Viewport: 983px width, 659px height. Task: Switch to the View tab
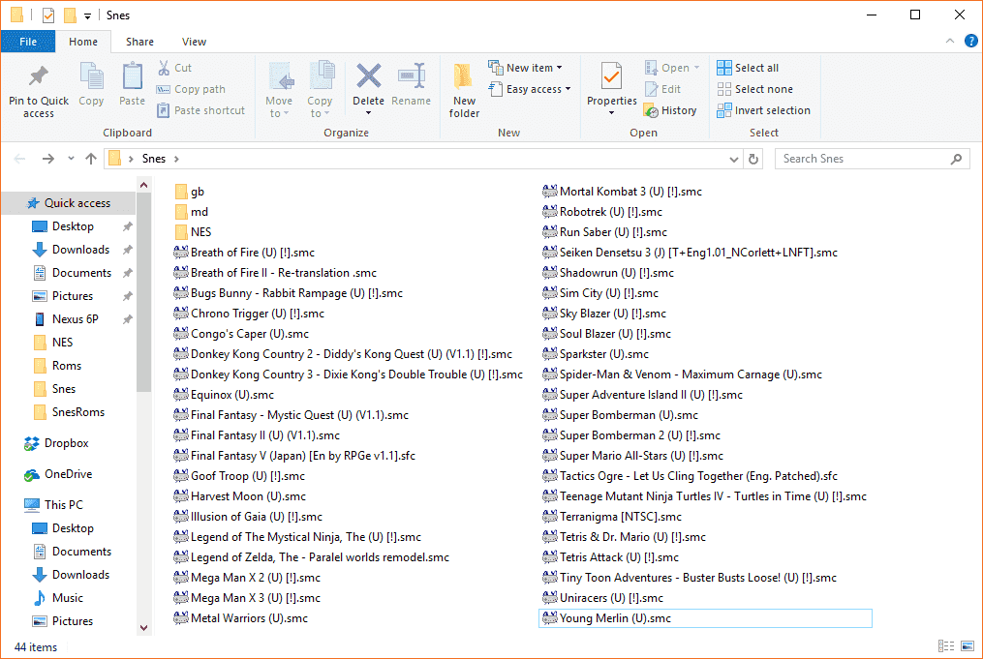pos(194,42)
